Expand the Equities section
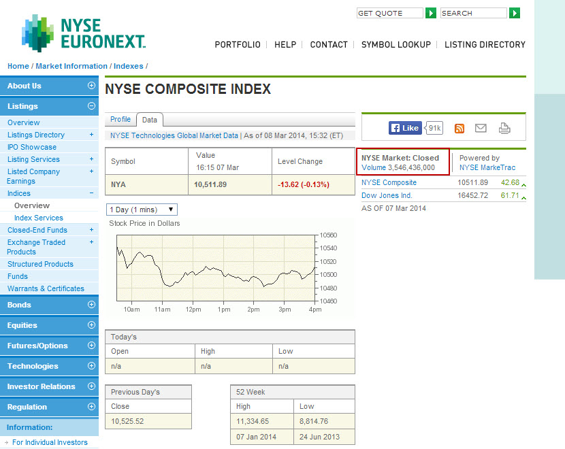 point(91,325)
